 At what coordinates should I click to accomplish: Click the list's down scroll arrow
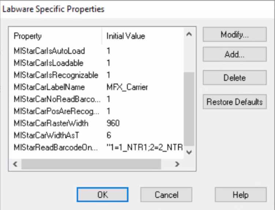189,152
